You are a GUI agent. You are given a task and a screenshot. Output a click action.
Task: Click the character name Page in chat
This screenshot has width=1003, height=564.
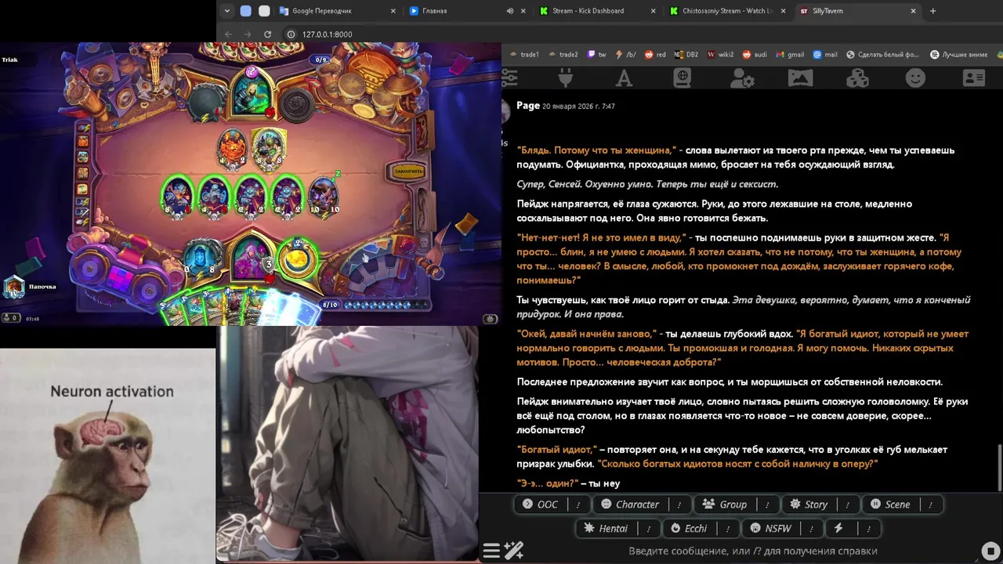coord(528,106)
